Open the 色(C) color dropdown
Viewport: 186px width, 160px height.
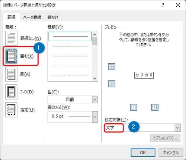click(x=73, y=100)
